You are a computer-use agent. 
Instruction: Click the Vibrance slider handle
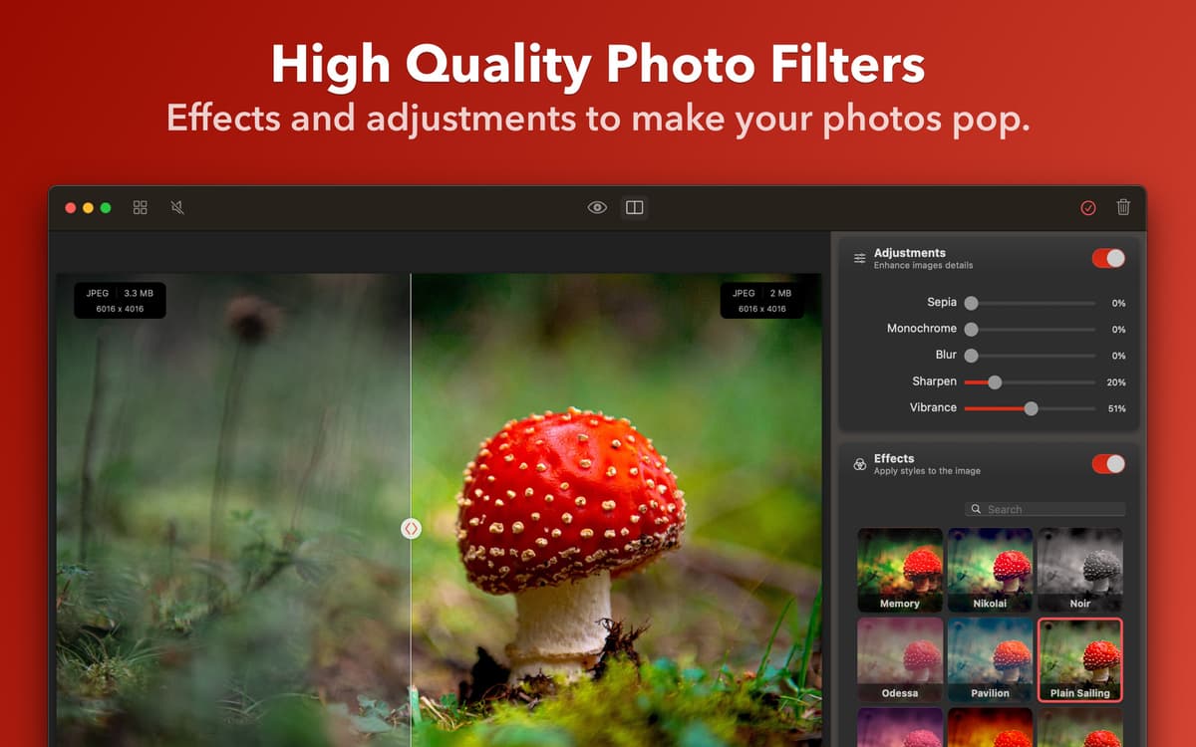point(1031,407)
